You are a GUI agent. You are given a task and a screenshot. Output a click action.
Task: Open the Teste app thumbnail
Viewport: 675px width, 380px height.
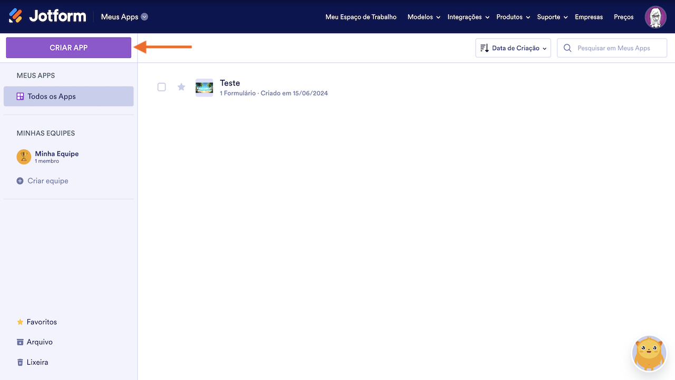(204, 88)
